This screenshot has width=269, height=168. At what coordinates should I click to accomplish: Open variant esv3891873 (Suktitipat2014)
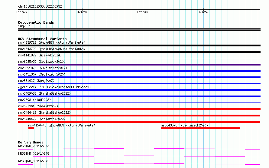(x=43, y=68)
